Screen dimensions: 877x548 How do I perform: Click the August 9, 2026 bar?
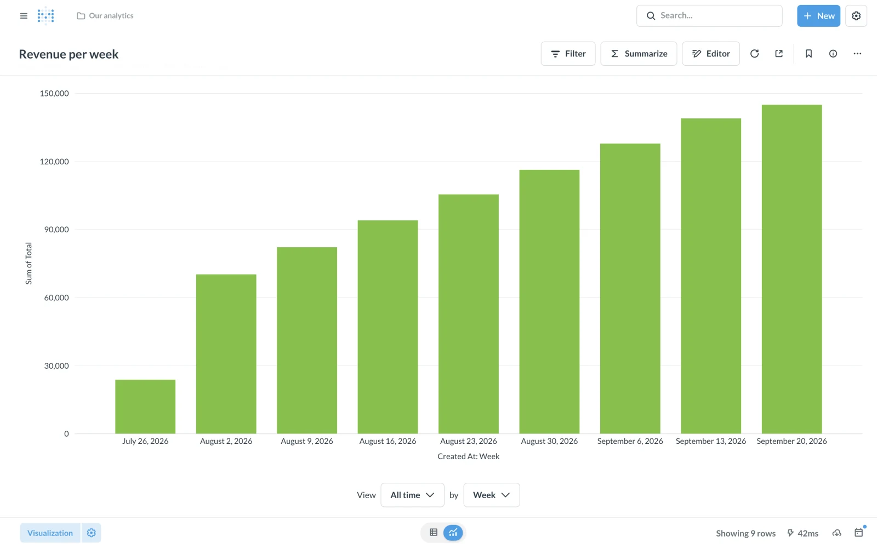(x=307, y=340)
